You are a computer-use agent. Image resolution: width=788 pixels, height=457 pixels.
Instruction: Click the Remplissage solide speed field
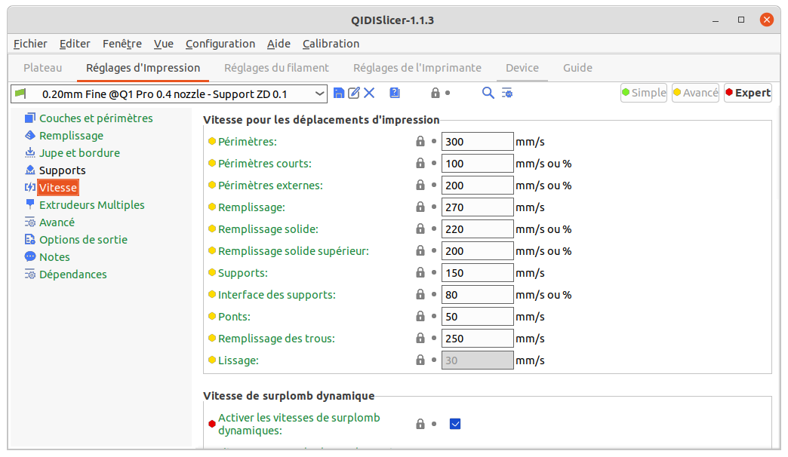coord(478,229)
